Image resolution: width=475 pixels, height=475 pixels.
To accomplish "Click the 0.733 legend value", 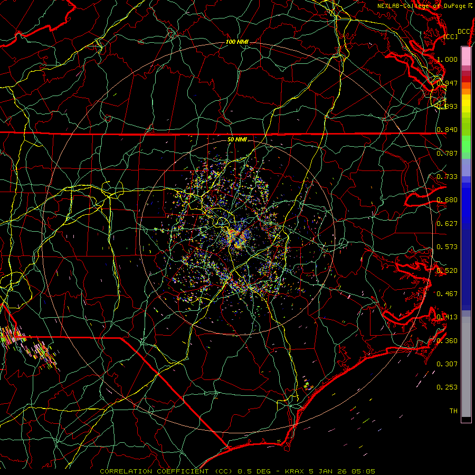I will point(447,177).
